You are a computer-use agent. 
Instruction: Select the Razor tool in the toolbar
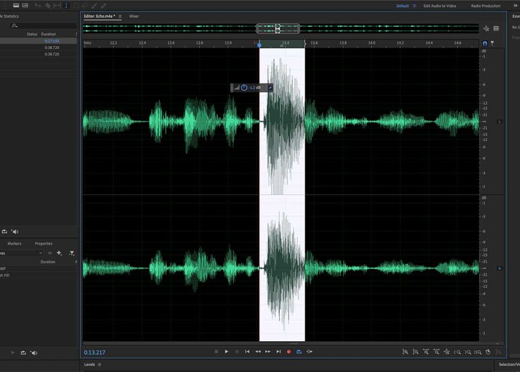(48, 6)
